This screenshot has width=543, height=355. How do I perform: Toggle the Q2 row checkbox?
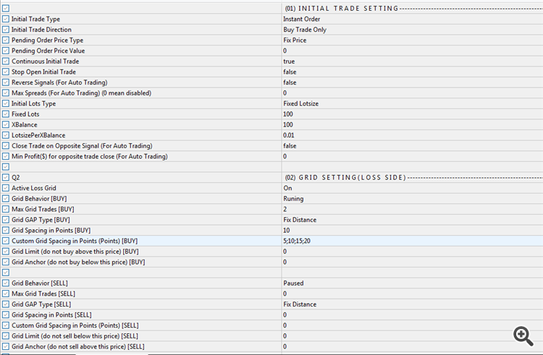6,177
